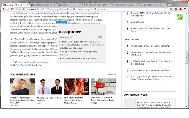
Task: Open sleeping position thumbnail image
Action: pyautogui.click(x=23, y=87)
